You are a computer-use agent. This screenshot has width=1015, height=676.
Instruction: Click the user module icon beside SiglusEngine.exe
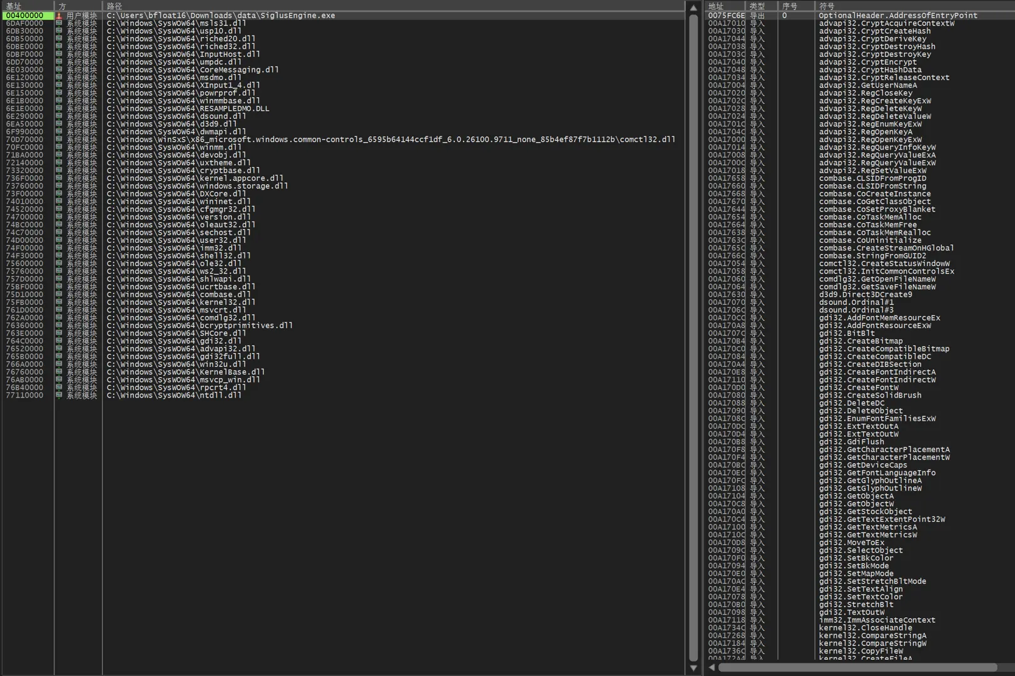59,16
